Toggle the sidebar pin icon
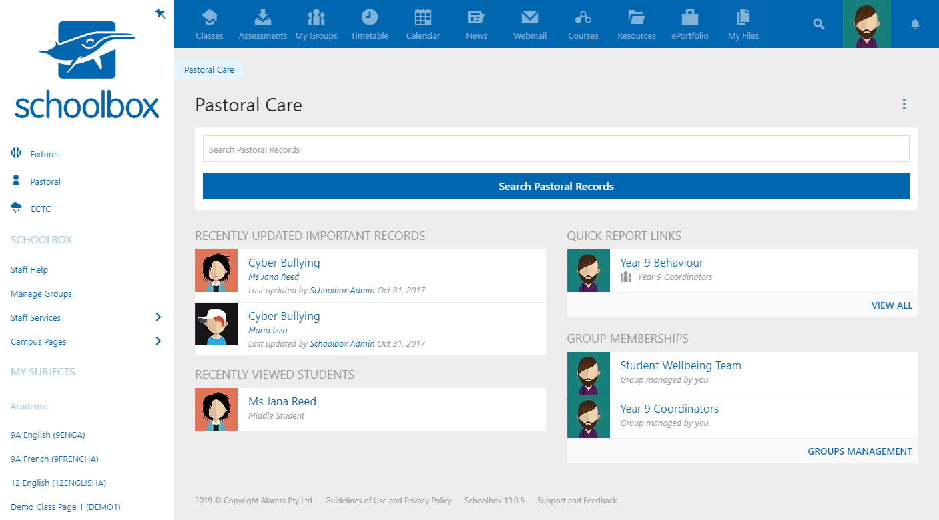This screenshot has width=939, height=520. pyautogui.click(x=160, y=13)
